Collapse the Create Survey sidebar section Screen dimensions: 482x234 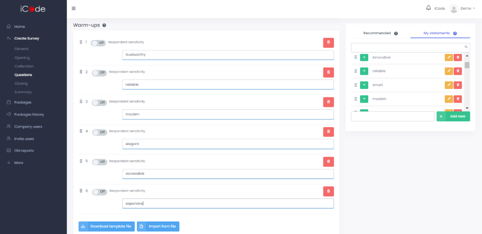click(27, 38)
